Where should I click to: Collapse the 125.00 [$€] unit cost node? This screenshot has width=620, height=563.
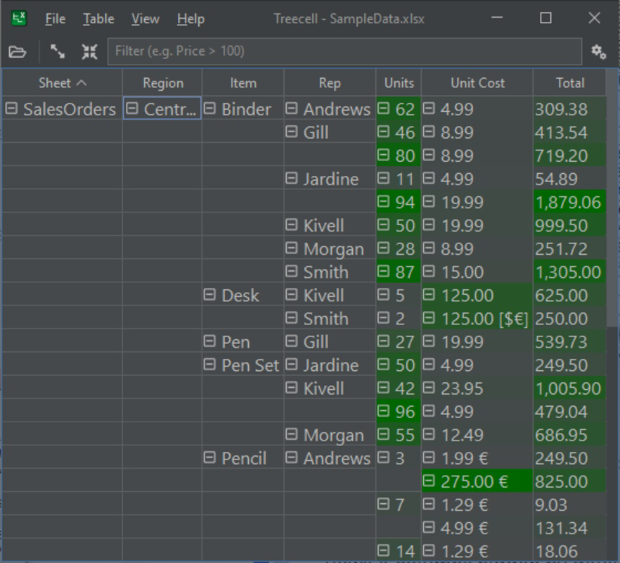429,318
